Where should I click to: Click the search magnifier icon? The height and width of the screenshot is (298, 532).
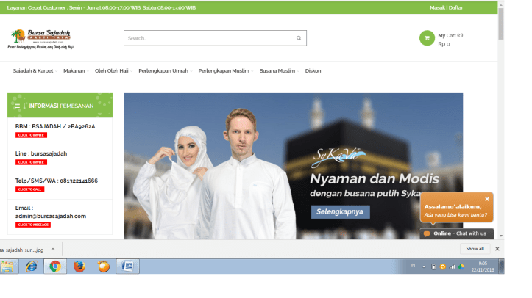click(299, 38)
